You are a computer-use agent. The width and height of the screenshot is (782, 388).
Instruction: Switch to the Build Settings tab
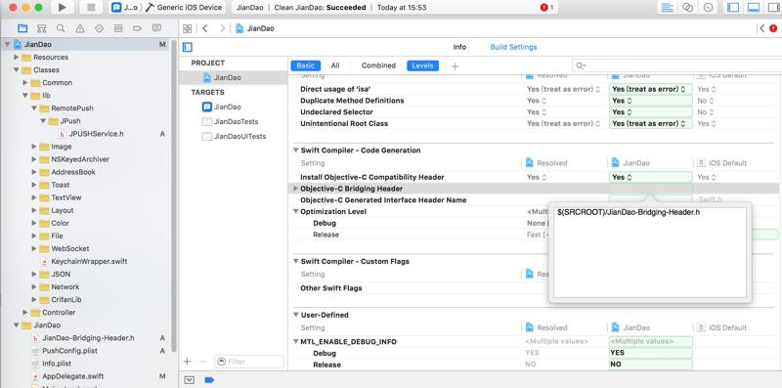(514, 47)
